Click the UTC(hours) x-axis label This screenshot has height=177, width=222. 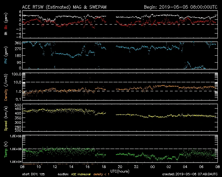point(119,171)
